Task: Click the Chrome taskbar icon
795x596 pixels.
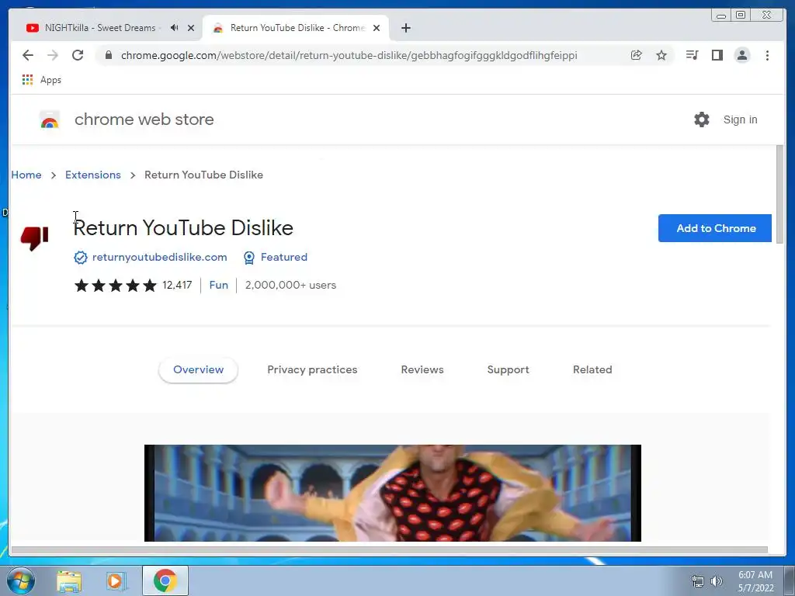Action: click(x=165, y=580)
